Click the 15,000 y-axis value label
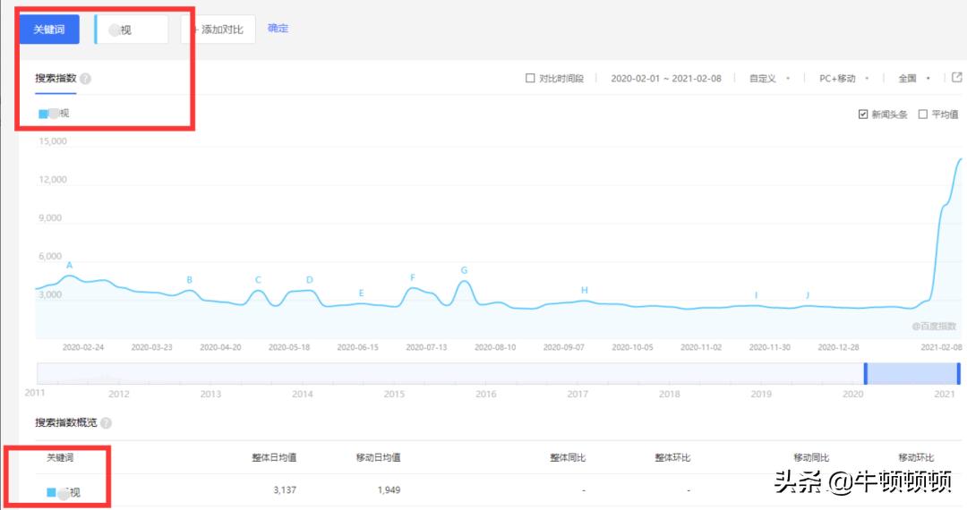The width and height of the screenshot is (967, 510). (53, 141)
